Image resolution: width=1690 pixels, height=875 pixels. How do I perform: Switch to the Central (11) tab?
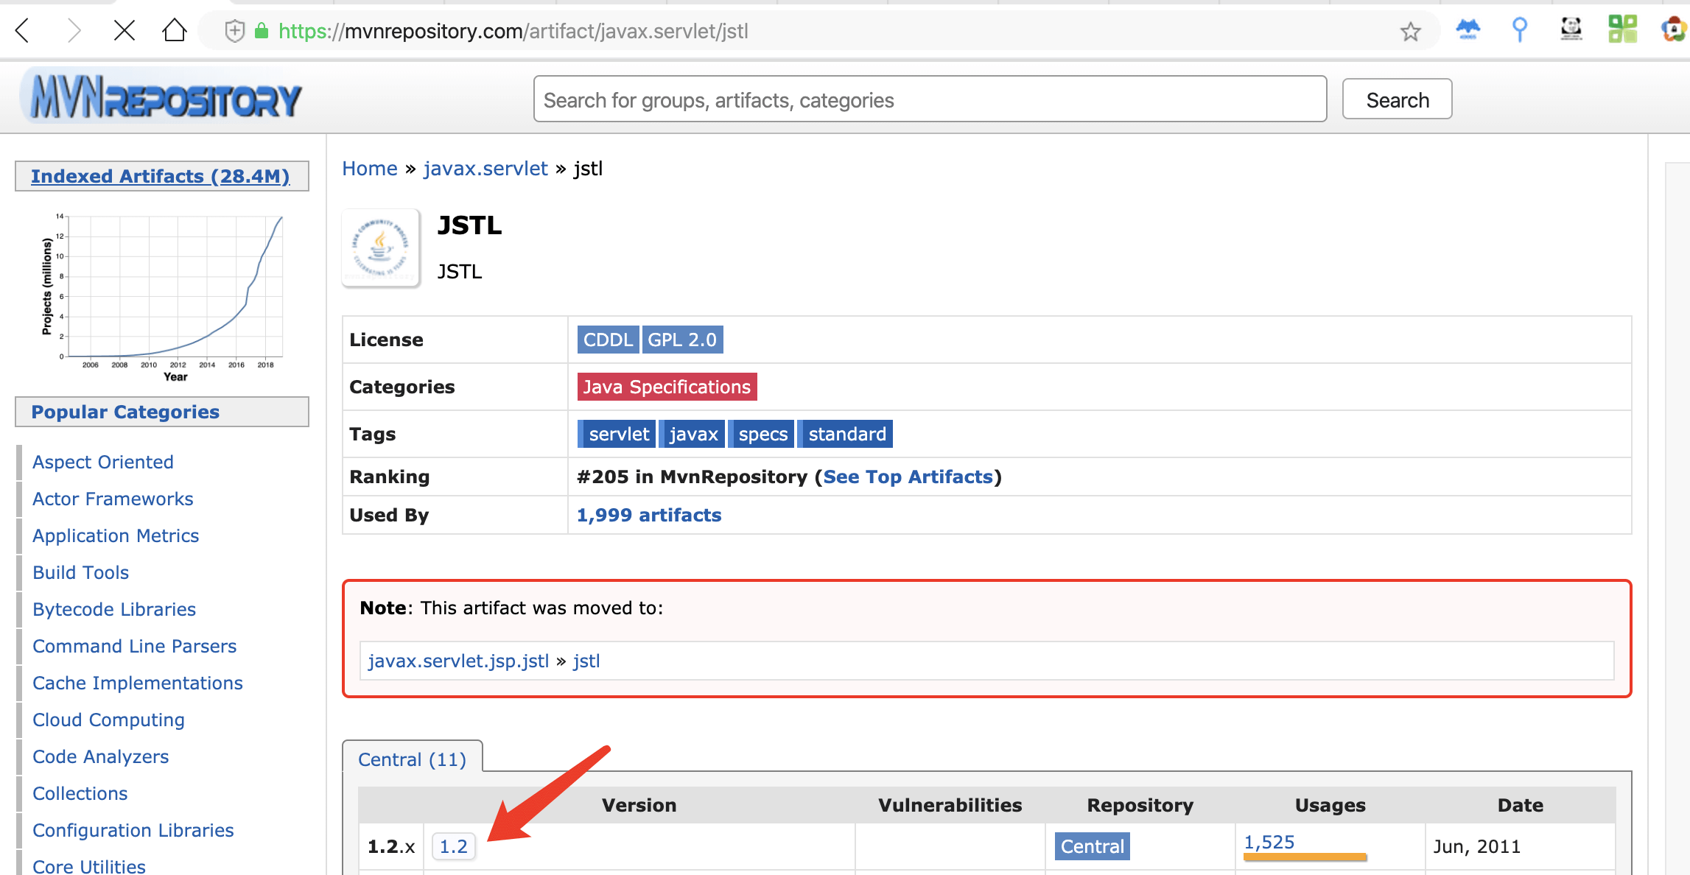413,759
